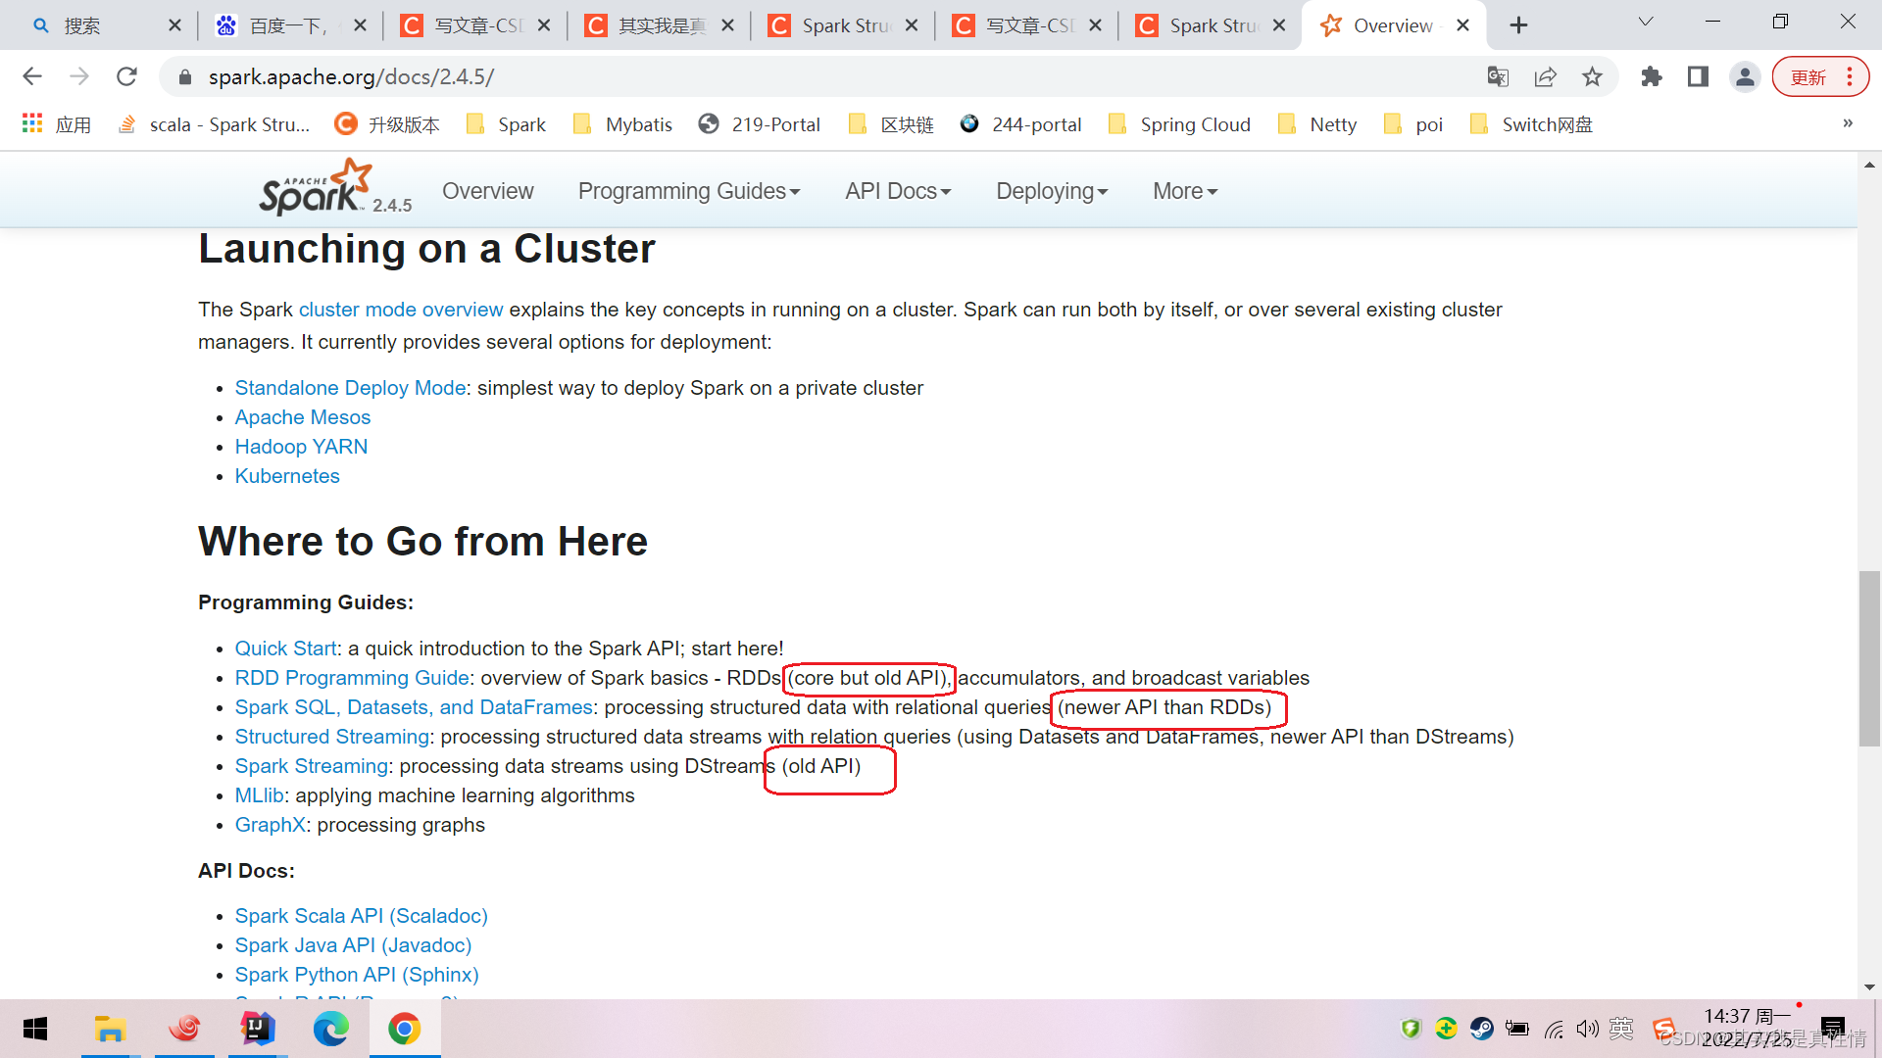Click the browser back arrow
The height and width of the screenshot is (1058, 1882).
click(32, 76)
